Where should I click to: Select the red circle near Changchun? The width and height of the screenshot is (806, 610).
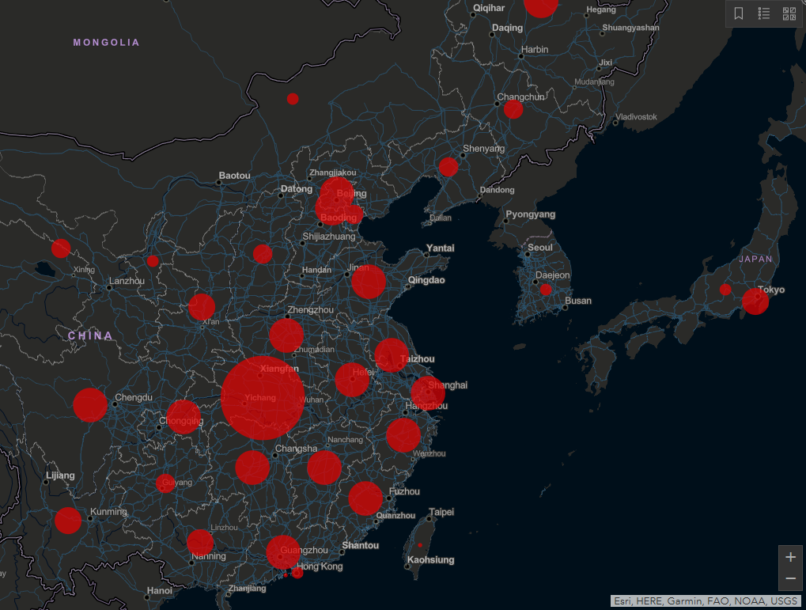513,109
